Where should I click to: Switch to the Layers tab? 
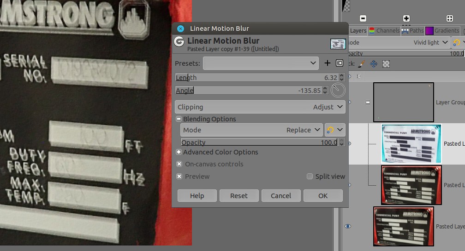point(358,30)
